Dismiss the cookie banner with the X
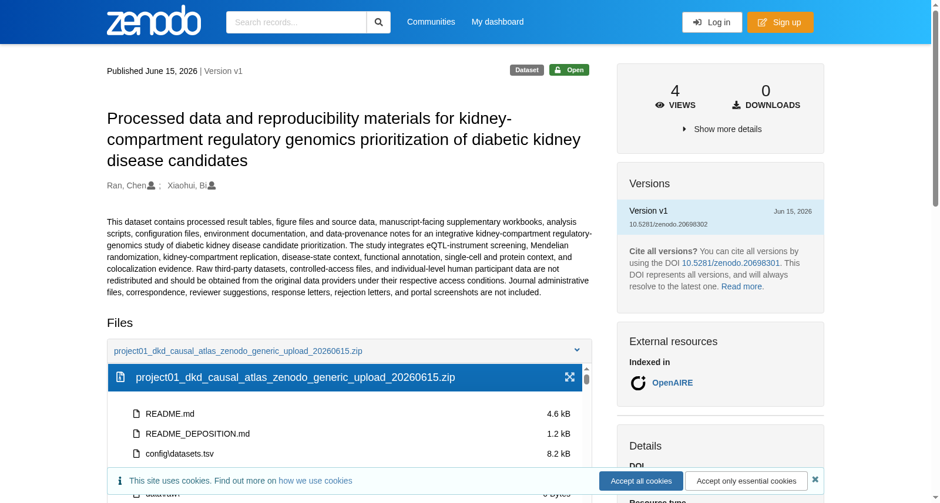 (x=815, y=480)
